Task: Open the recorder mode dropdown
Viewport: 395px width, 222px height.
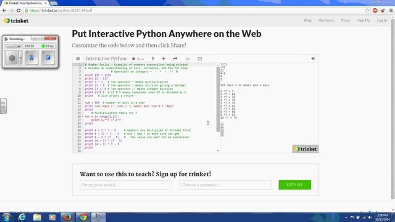Action: [x=14, y=46]
